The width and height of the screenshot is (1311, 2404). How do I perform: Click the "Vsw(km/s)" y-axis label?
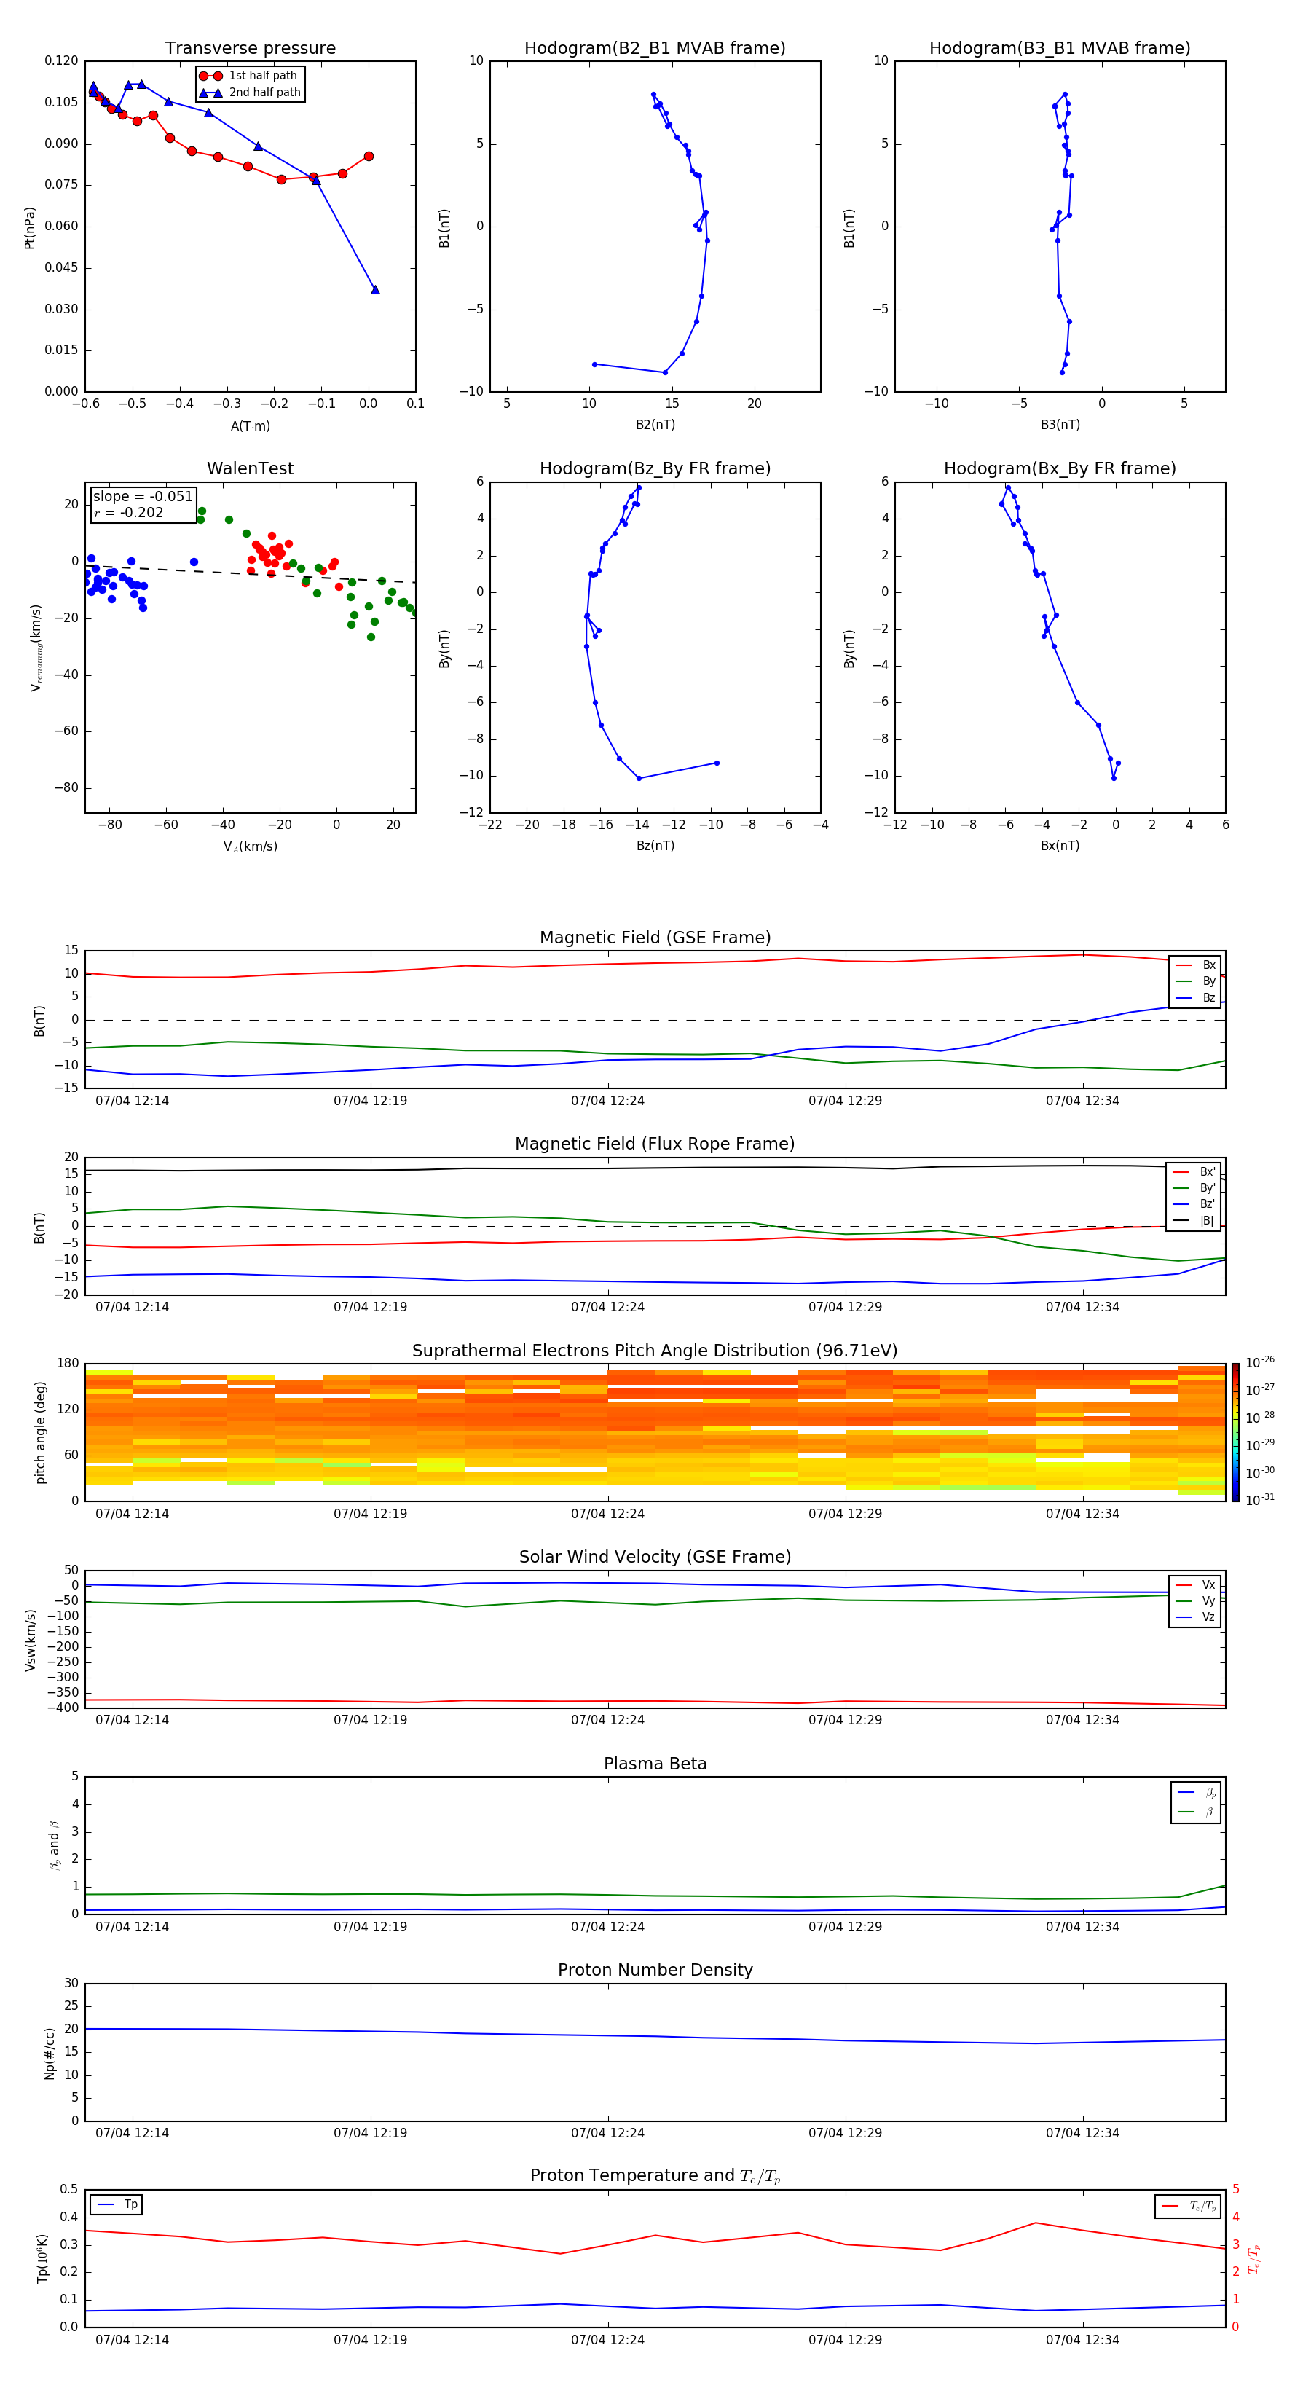coord(31,1640)
